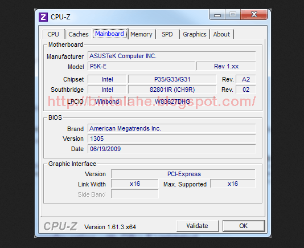Click the CPU-Z app icon in title bar
The width and height of the screenshot is (304, 248).
coord(43,17)
